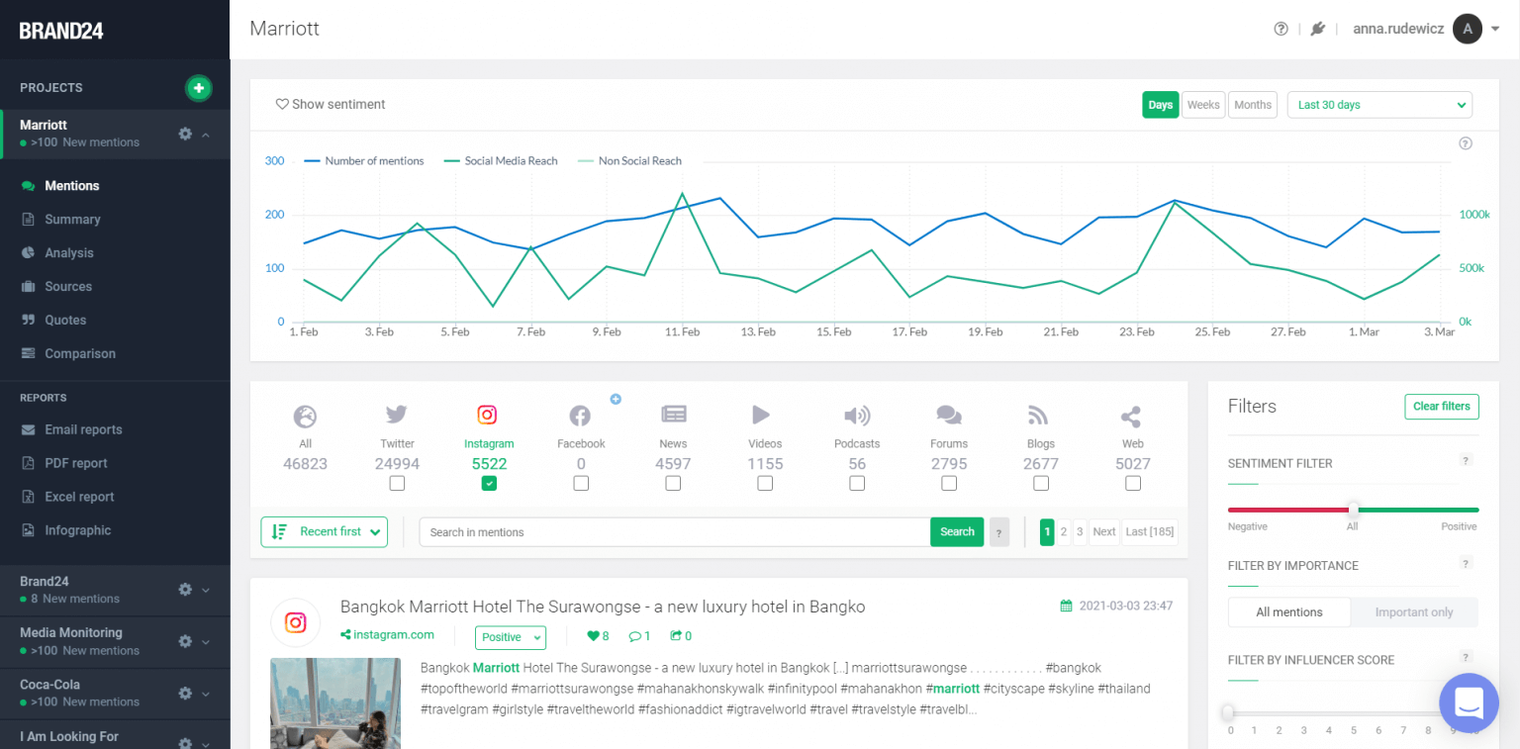Screen dimensions: 1520x749
Task: Click the help question mark in header
Action: tap(1281, 29)
